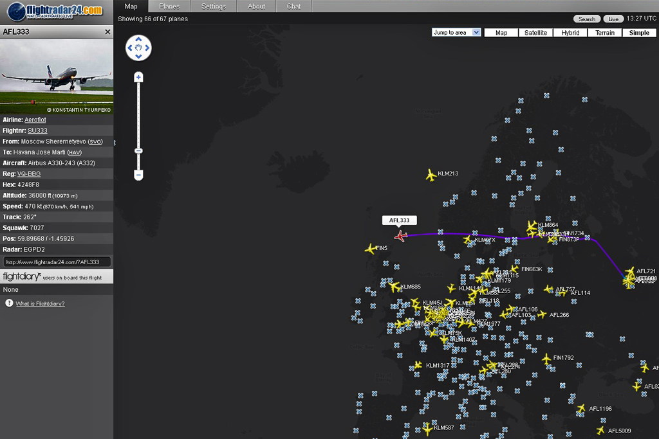The width and height of the screenshot is (659, 439).
Task: Switch map to Terrain view
Action: click(604, 33)
